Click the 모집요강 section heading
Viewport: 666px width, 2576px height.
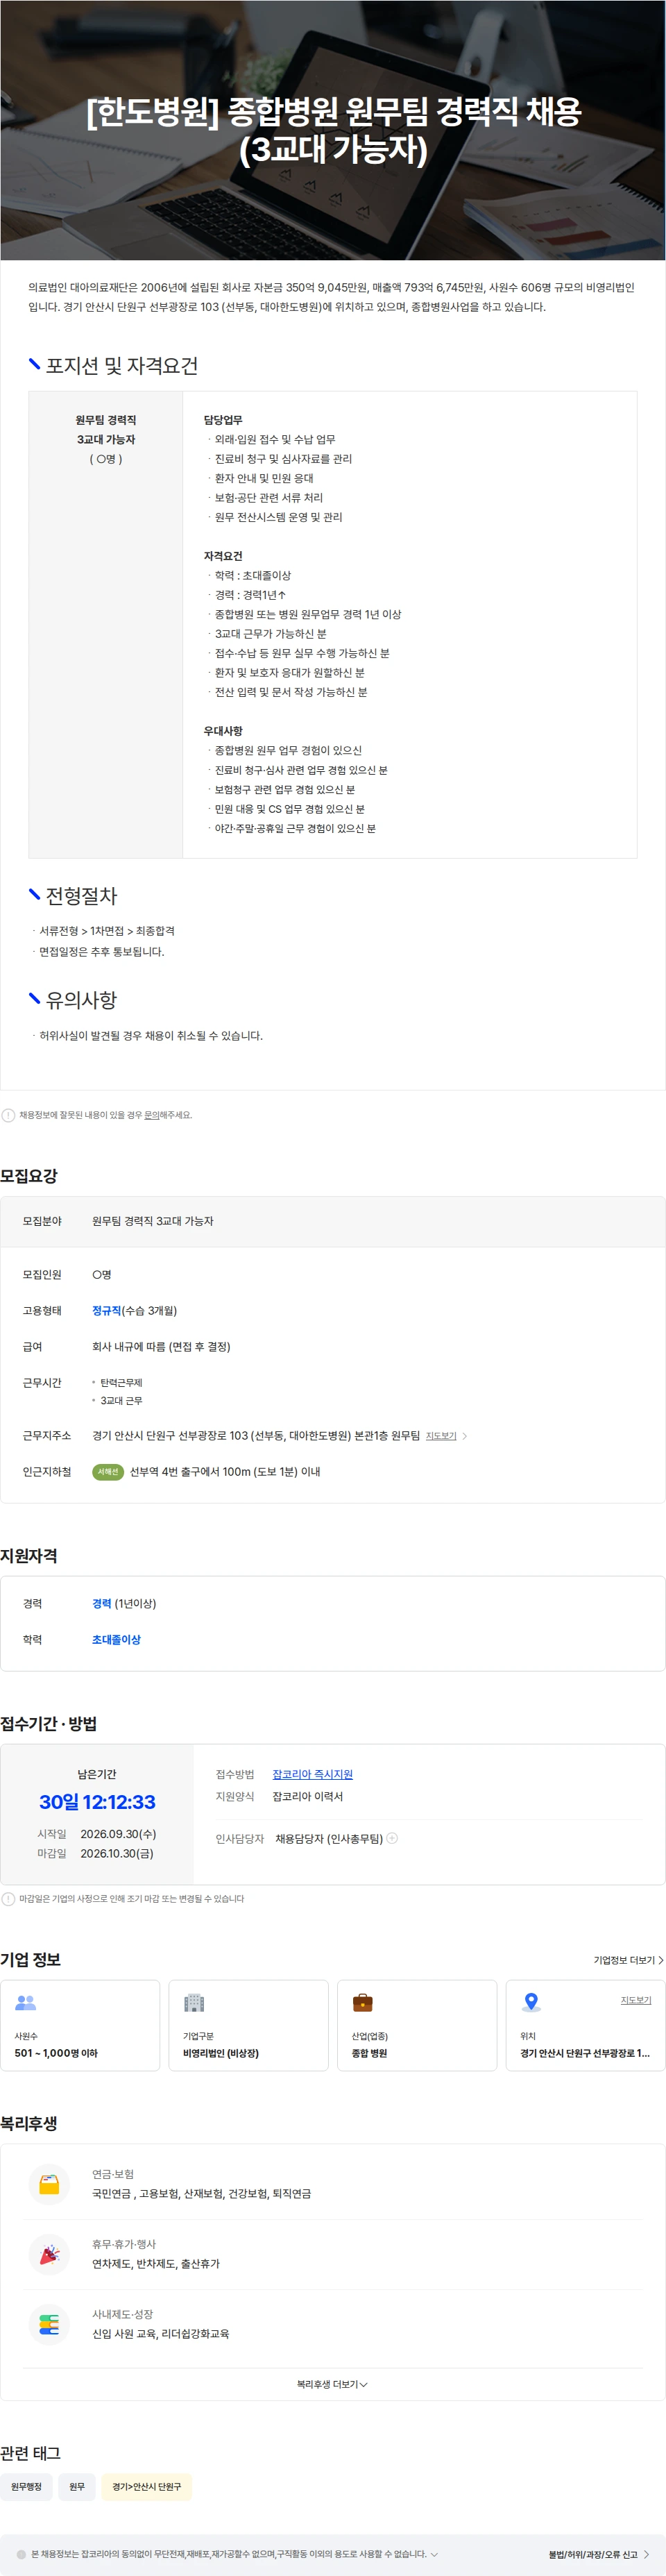[29, 1176]
